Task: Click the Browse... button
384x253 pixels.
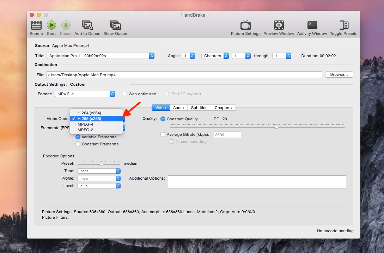Action: pos(339,74)
